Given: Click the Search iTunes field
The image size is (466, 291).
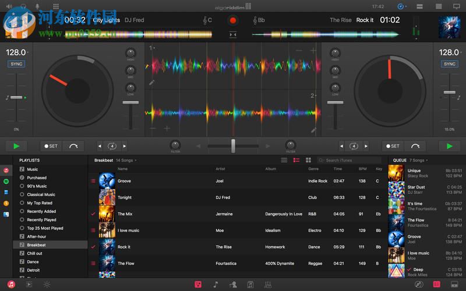Looking at the screenshot, I should [x=349, y=161].
